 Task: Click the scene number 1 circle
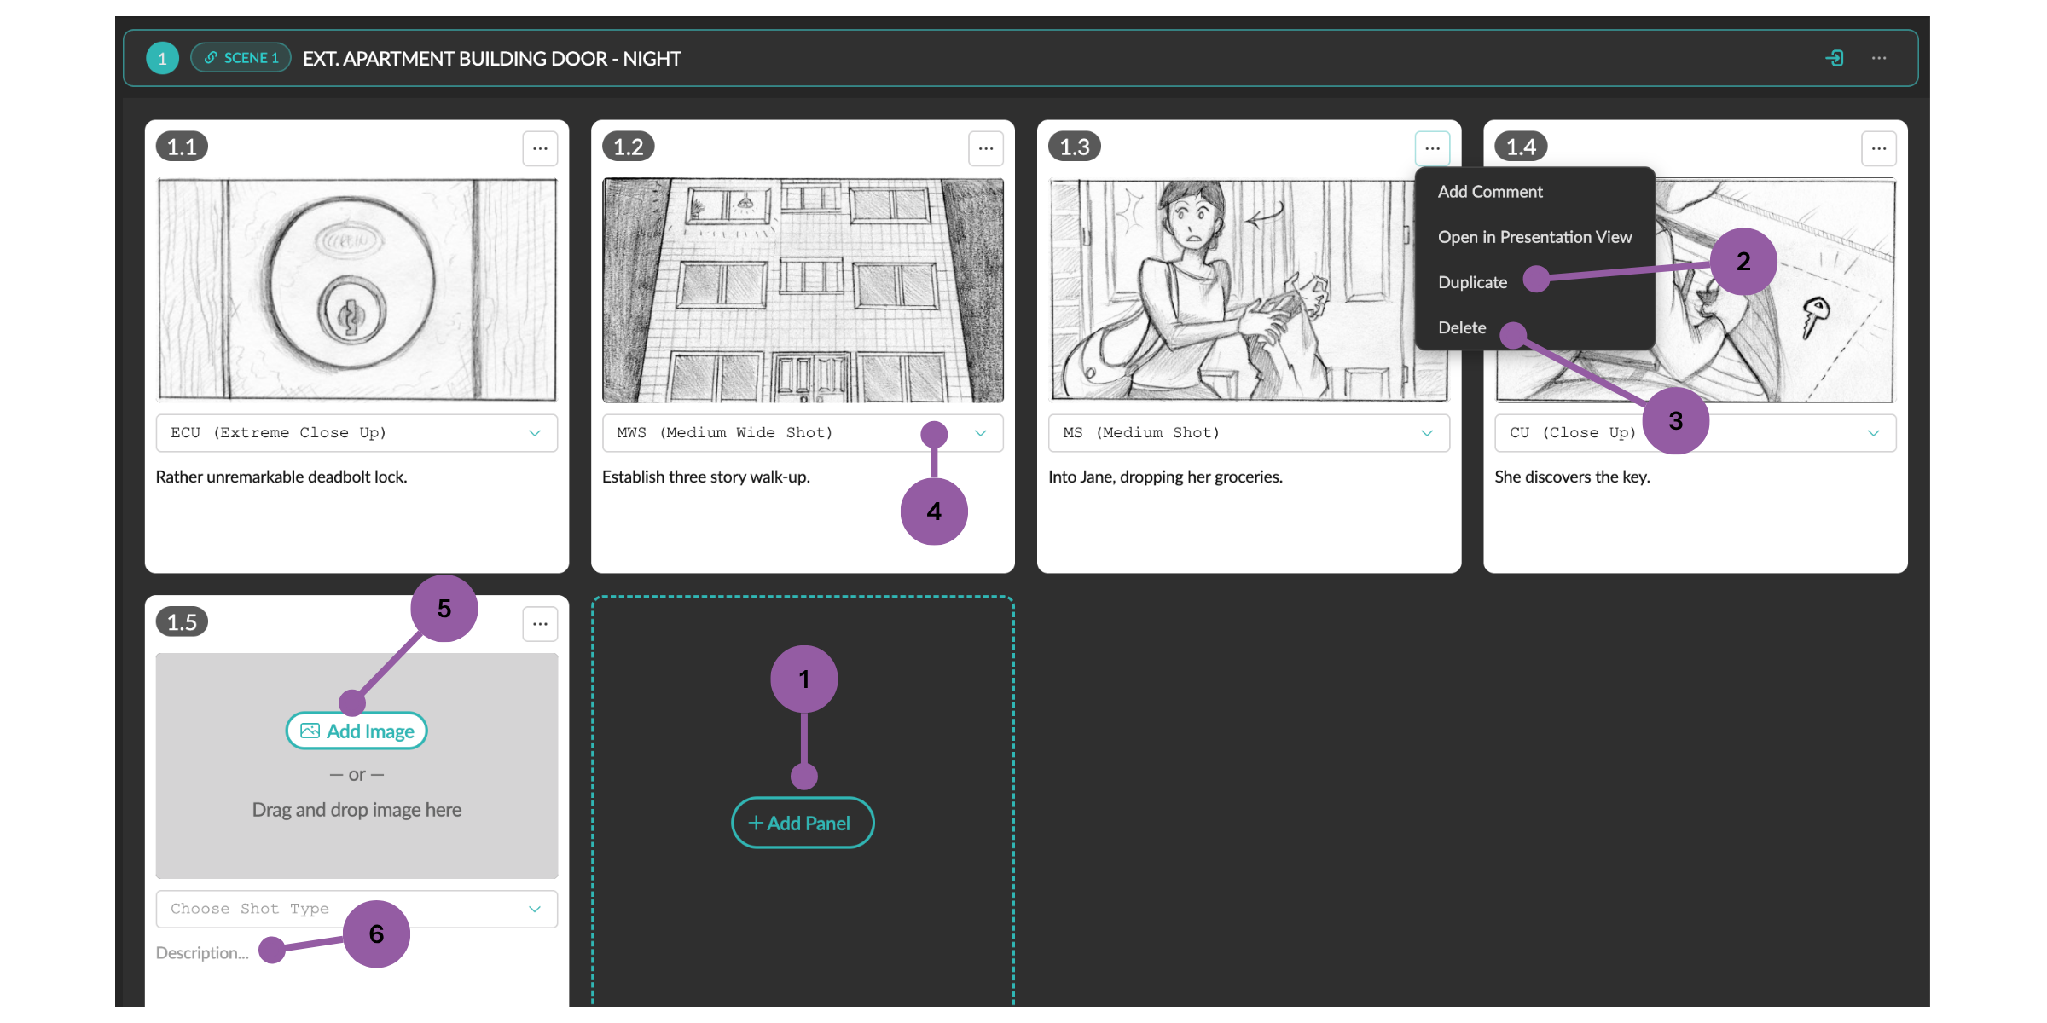point(162,58)
